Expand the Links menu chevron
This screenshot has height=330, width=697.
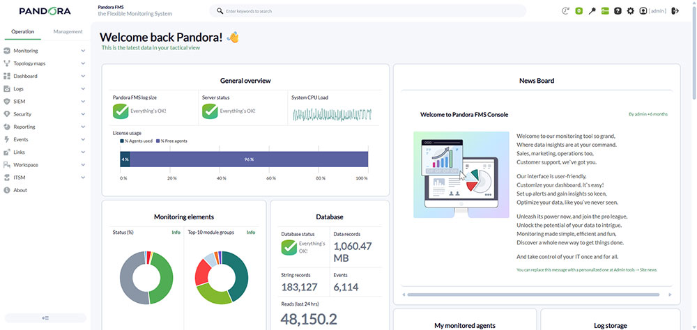(x=83, y=152)
